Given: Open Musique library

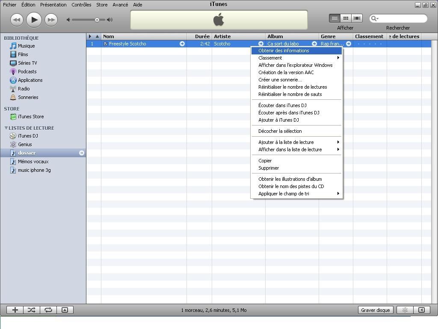Looking at the screenshot, I should click(26, 46).
